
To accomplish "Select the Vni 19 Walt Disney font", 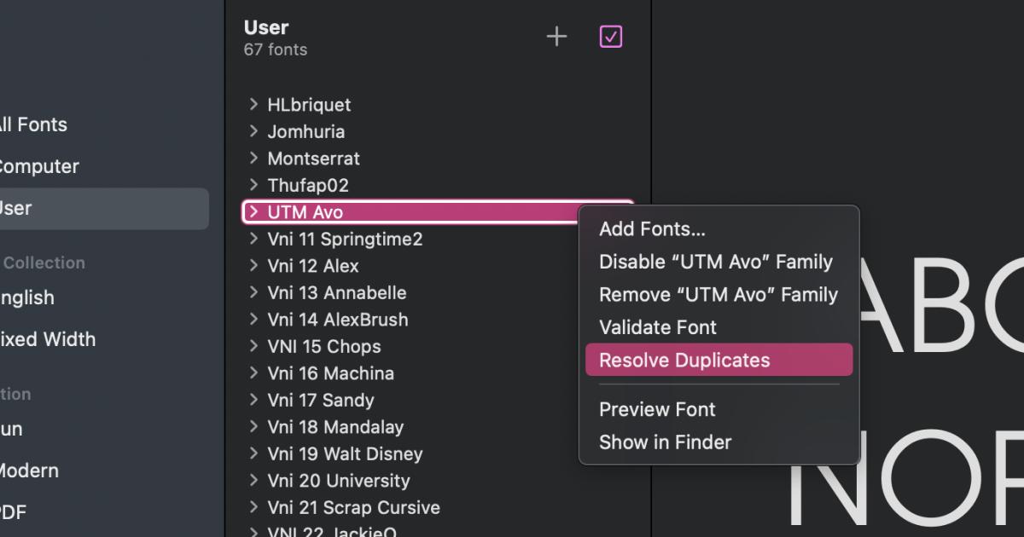I will coord(345,453).
